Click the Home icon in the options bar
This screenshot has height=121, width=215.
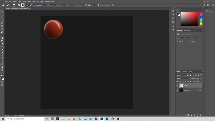click(3, 5)
